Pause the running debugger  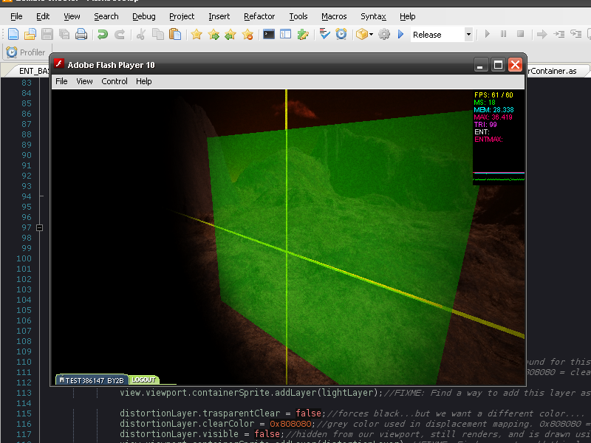point(503,33)
